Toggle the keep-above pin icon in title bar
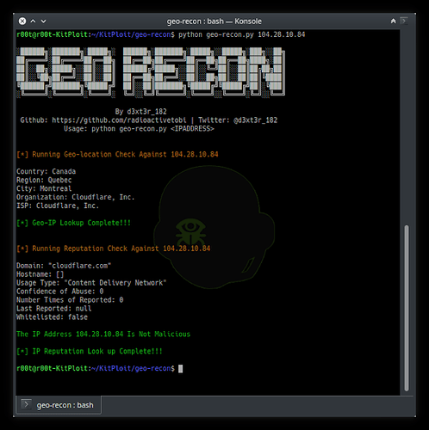This screenshot has width=429, height=430. (x=393, y=21)
